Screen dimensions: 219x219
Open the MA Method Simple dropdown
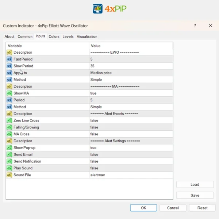(96, 107)
